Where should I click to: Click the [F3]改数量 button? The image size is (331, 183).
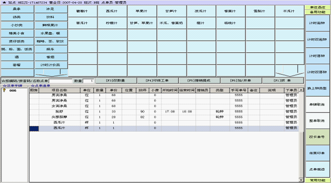tap(116, 80)
